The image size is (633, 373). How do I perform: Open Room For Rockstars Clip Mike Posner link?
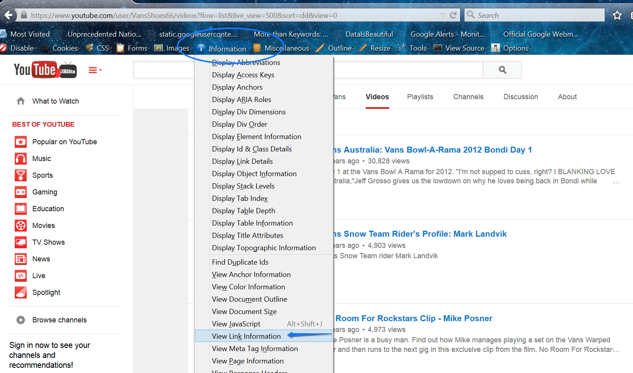[x=414, y=318]
